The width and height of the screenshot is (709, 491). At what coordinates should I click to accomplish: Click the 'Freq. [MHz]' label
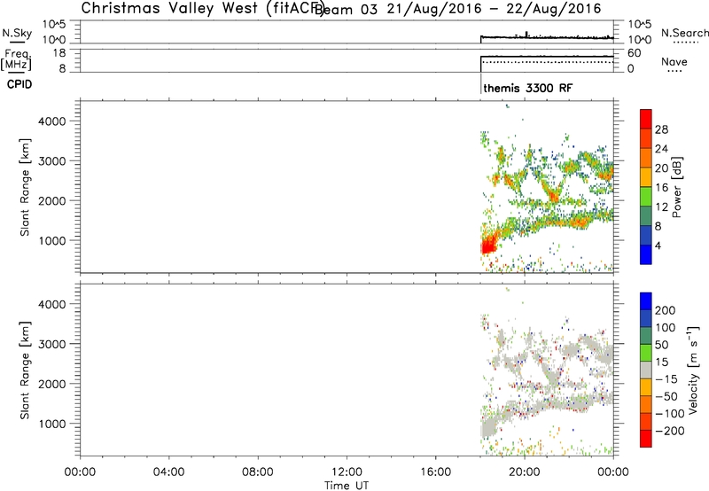click(x=17, y=59)
